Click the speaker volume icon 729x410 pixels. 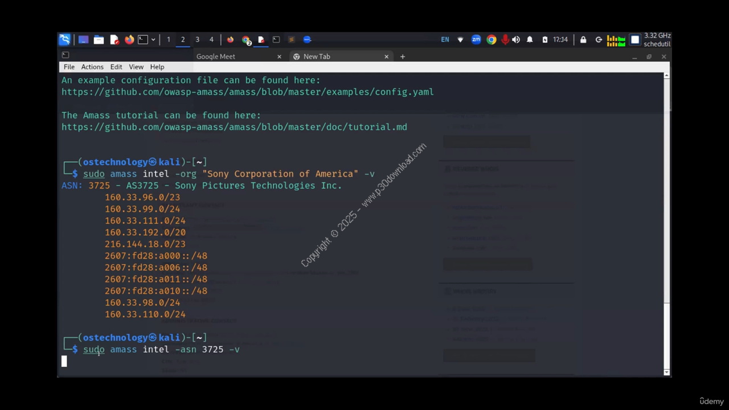pos(516,39)
